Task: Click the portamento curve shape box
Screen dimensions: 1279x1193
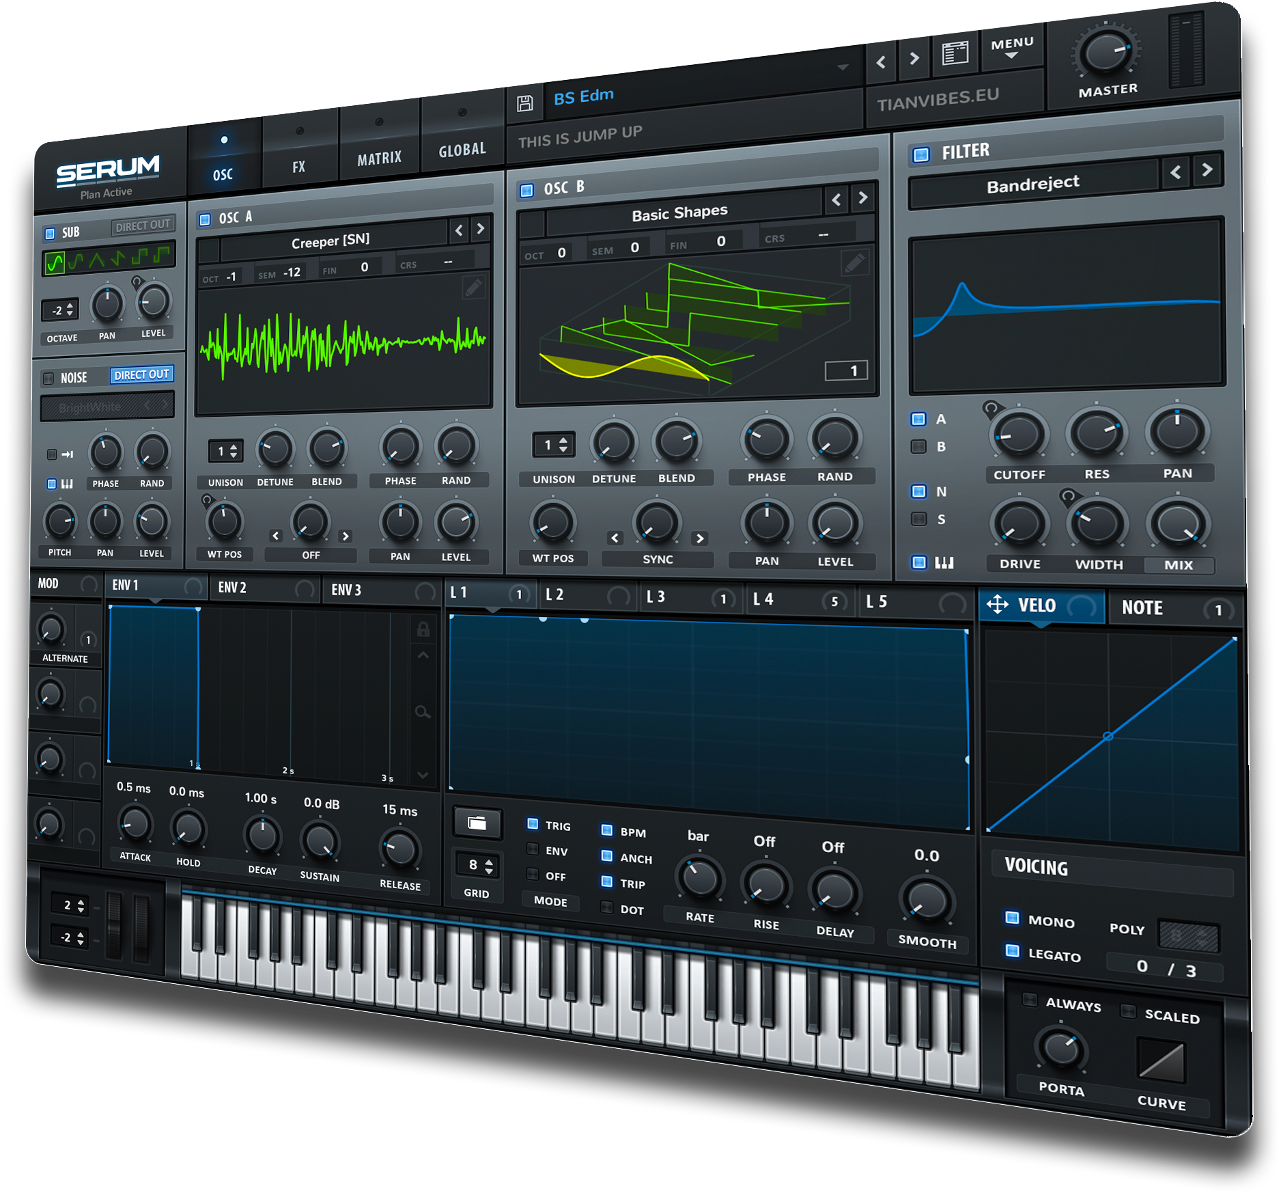Action: click(1161, 1060)
